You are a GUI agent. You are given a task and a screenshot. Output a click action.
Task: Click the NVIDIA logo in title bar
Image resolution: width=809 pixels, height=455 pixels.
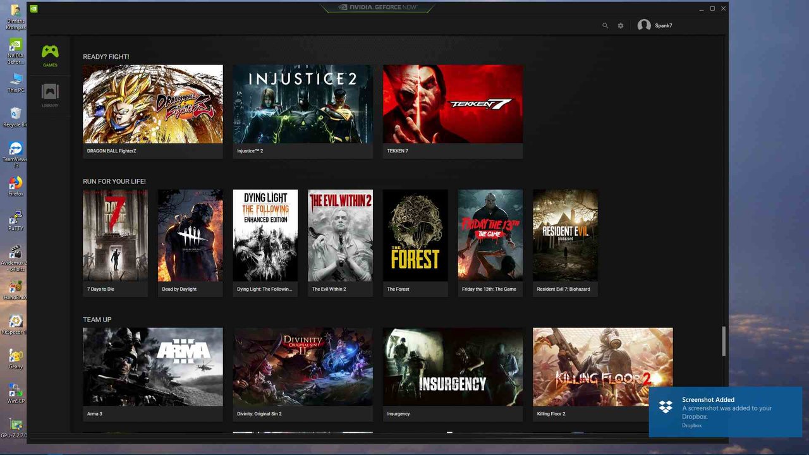[33, 9]
